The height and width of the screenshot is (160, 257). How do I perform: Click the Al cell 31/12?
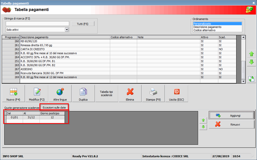tap(31, 117)
